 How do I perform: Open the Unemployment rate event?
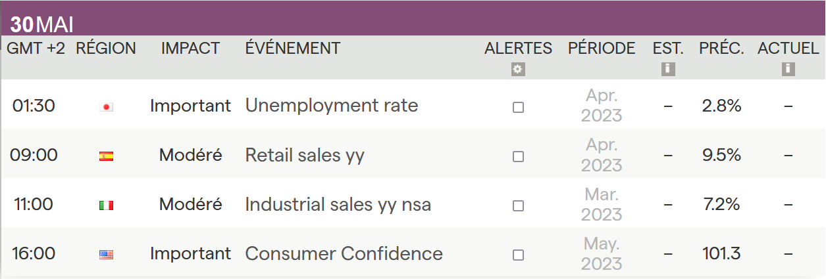[x=331, y=106]
